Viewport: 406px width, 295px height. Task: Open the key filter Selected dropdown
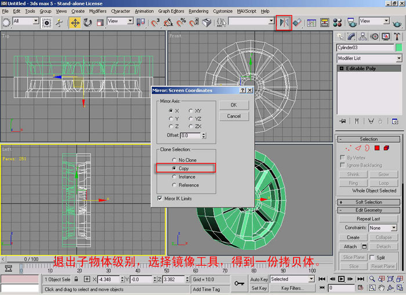coord(292,279)
